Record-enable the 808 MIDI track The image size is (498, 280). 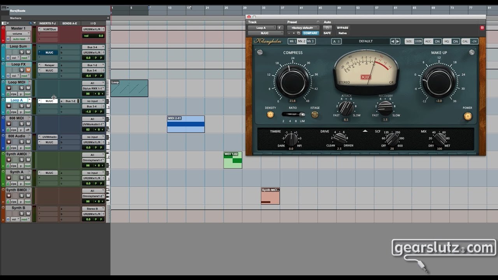coord(9,124)
